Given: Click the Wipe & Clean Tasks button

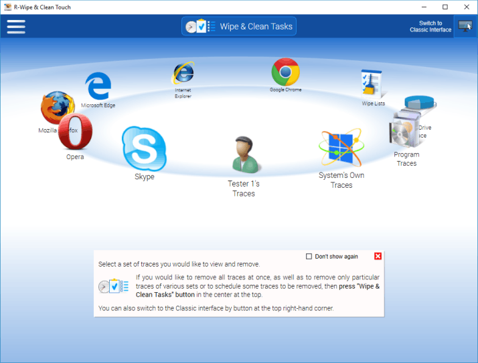Looking at the screenshot, I should click(239, 27).
